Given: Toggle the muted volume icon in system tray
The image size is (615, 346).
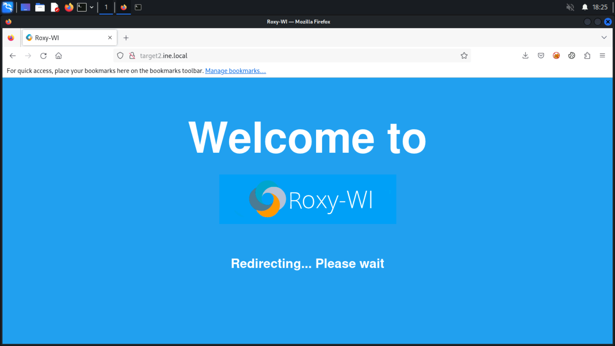Looking at the screenshot, I should point(570,7).
